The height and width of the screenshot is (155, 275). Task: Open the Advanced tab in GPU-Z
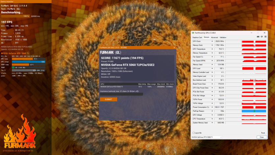coord(214,37)
